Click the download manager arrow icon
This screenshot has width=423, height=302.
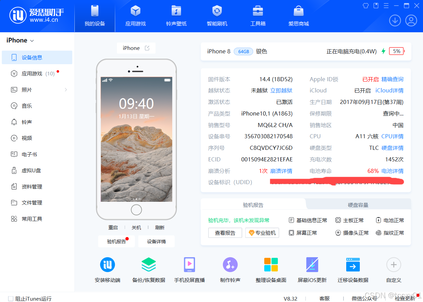tap(395, 21)
